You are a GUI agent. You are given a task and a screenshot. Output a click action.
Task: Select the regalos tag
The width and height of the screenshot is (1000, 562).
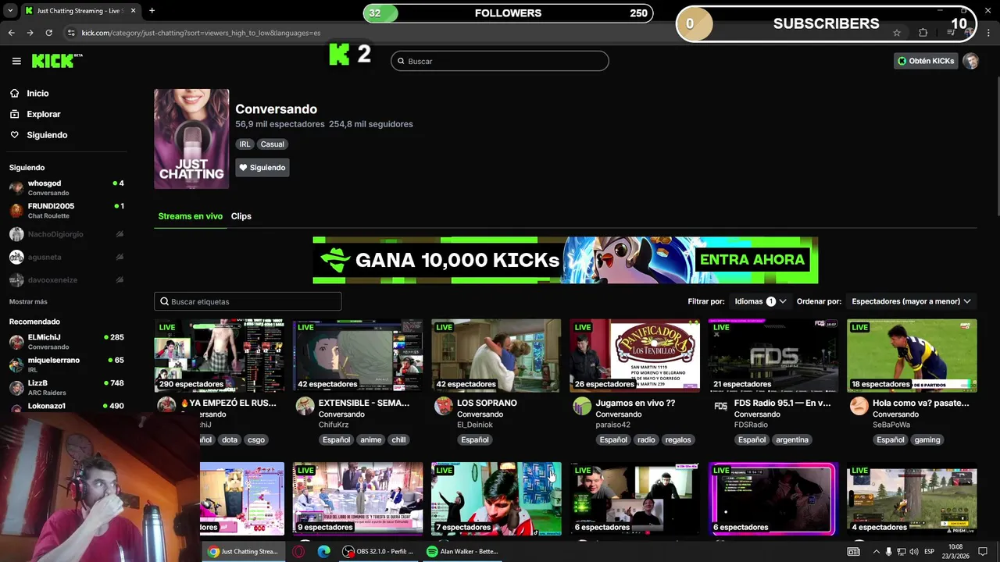(x=678, y=440)
